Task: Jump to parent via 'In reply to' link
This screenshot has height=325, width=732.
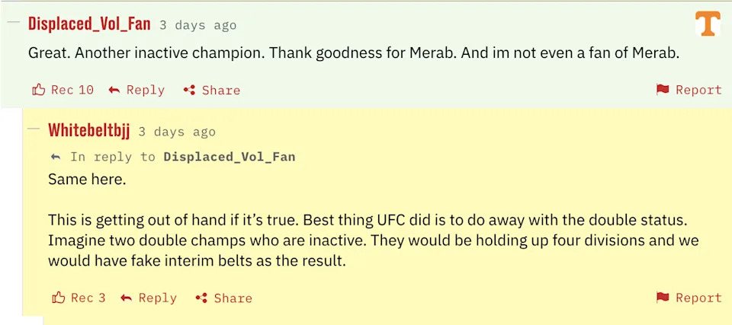Action: click(229, 157)
